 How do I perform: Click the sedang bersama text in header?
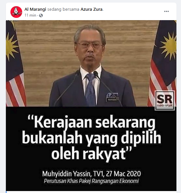point(63,9)
